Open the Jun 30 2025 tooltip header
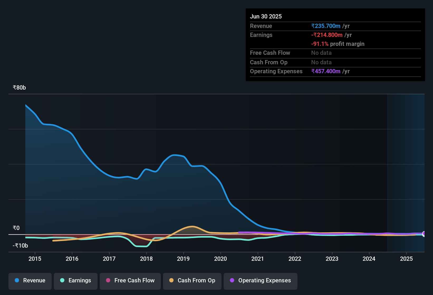Image resolution: width=433 pixels, height=295 pixels. point(266,16)
